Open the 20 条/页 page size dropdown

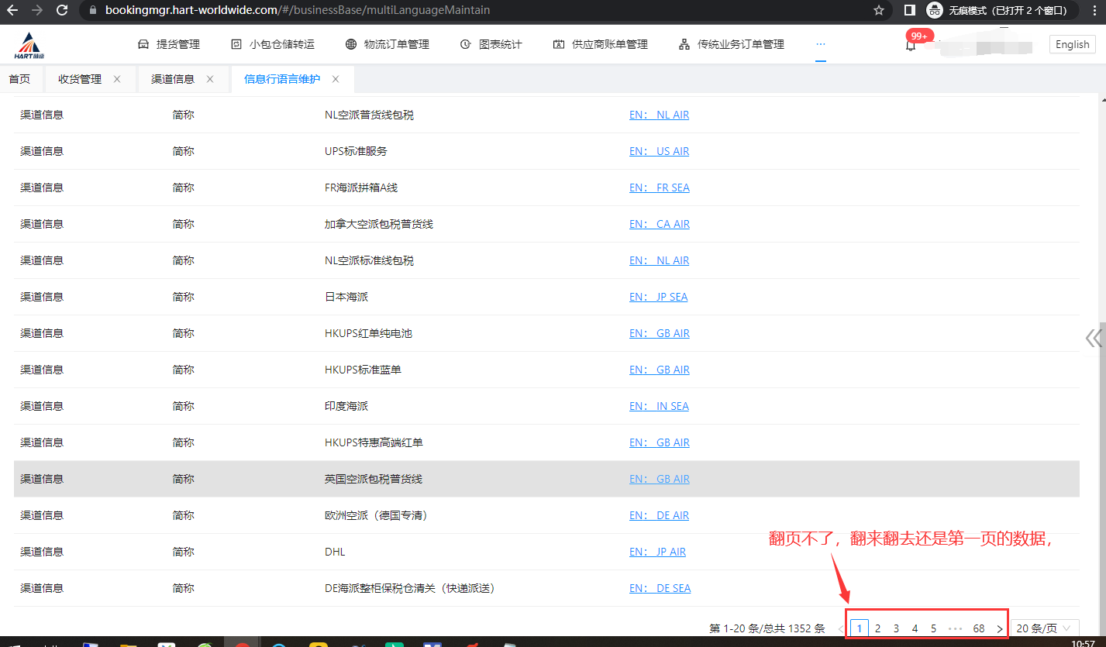pos(1045,628)
